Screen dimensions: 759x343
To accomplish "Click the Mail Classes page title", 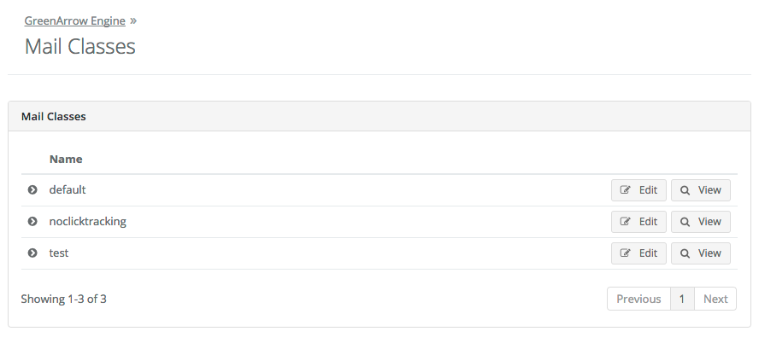I will pos(79,46).
